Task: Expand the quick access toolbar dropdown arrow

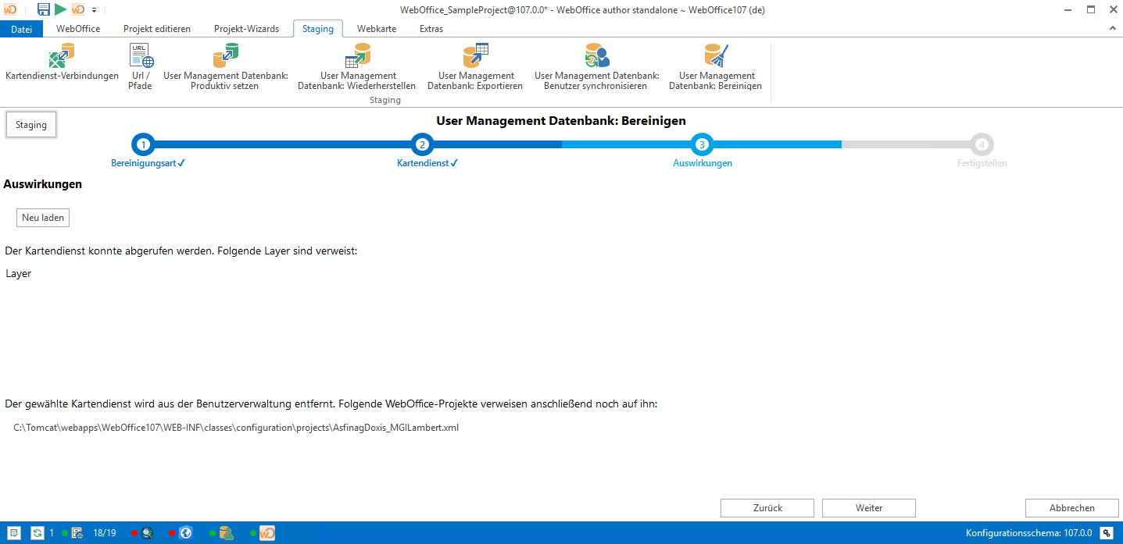Action: (94, 10)
